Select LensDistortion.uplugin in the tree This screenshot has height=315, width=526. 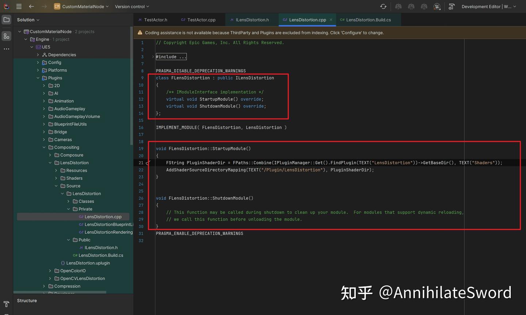click(x=88, y=263)
